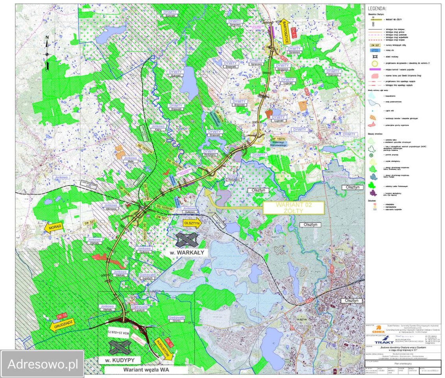Click the yellow circle intersection legend symbol
445x378 pixels.
coord(375,63)
